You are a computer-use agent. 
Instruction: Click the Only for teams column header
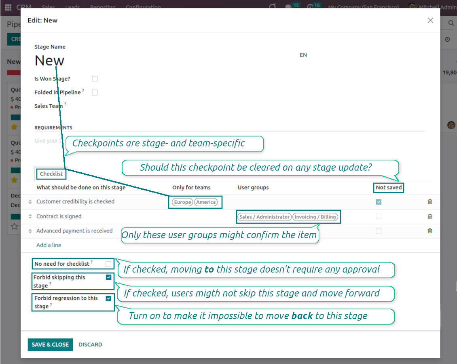coord(191,187)
